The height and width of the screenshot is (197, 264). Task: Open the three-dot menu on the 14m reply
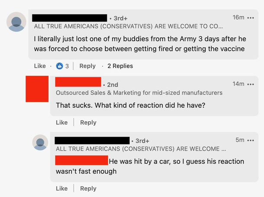pos(251,84)
